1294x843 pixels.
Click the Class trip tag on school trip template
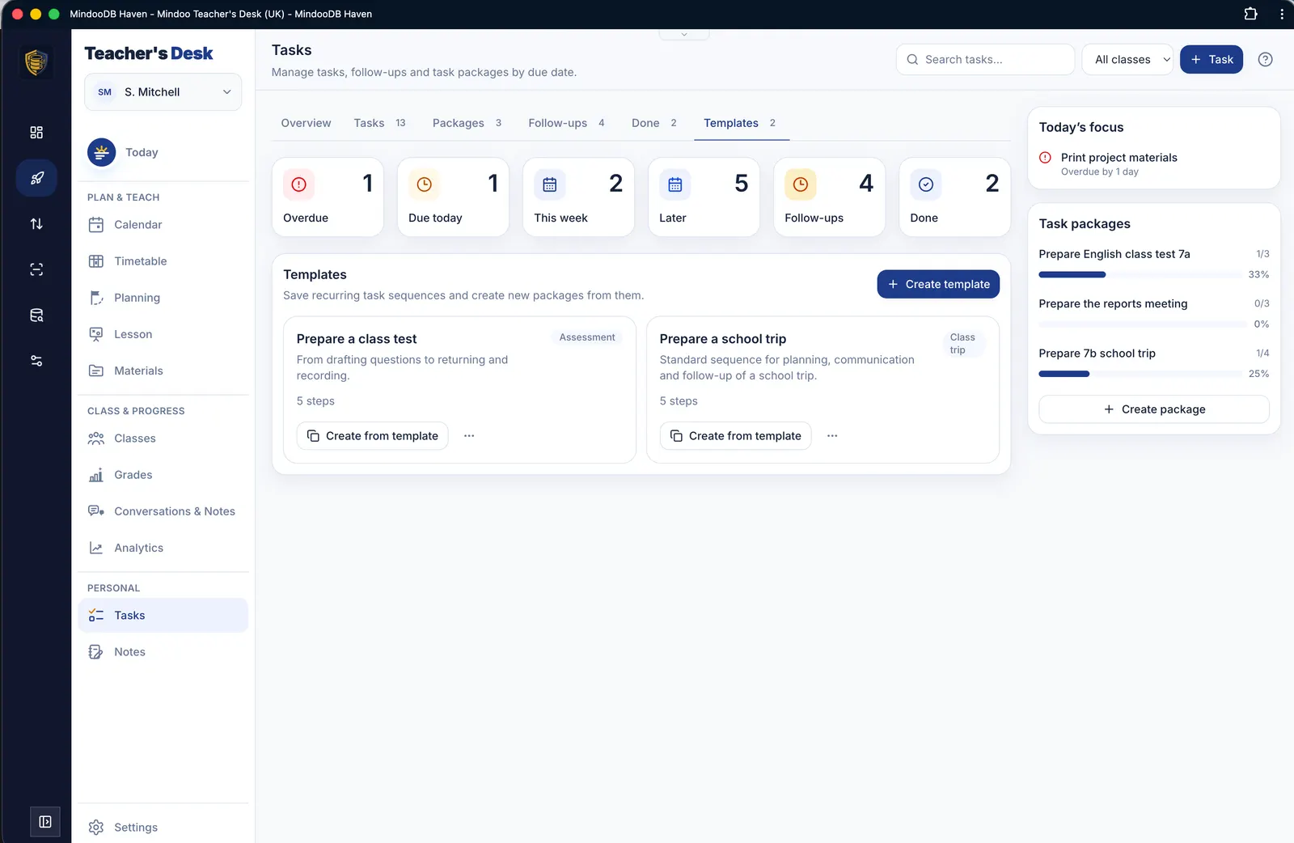963,344
